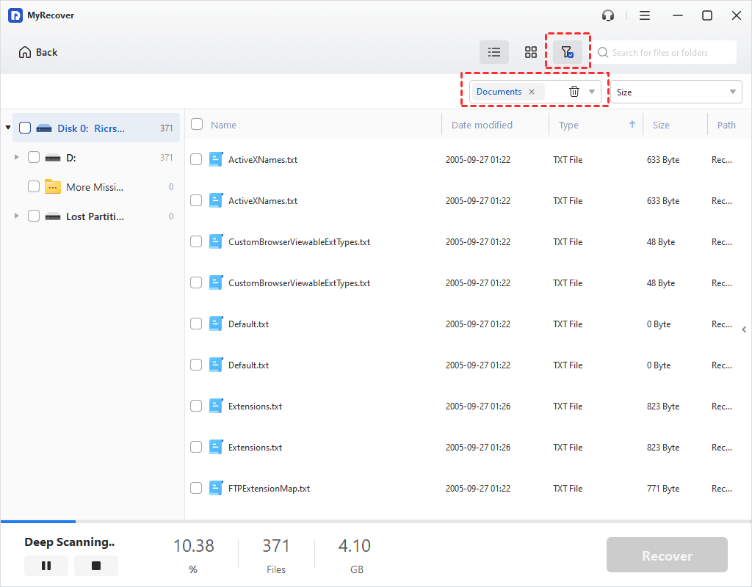Expand the D: drive in the tree
Image resolution: width=752 pixels, height=587 pixels.
pyautogui.click(x=16, y=156)
